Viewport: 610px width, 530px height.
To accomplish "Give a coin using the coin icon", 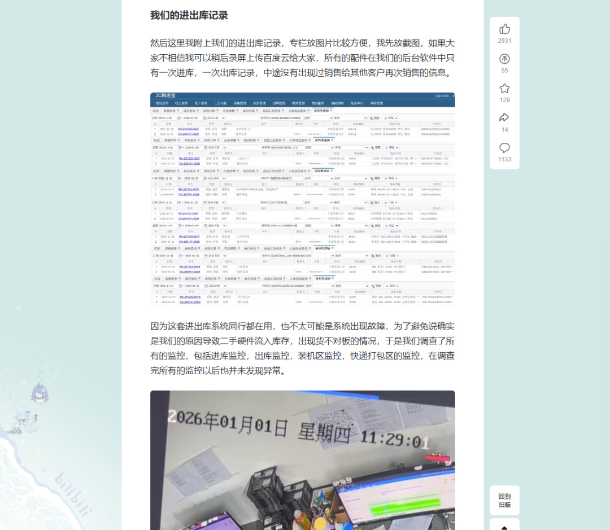I will (504, 59).
